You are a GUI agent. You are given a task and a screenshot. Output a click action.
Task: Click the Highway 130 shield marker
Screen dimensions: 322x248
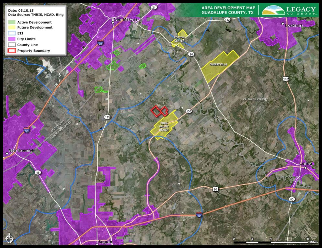[x=189, y=111]
